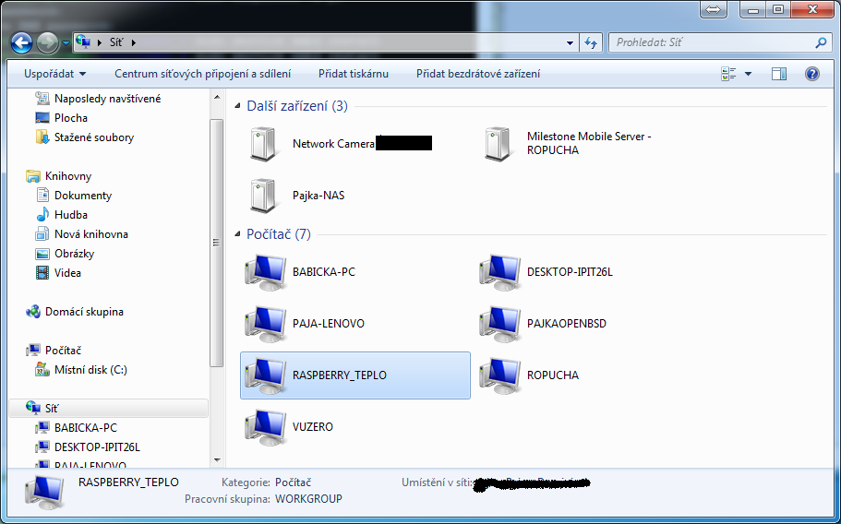
Task: Open the view options dropdown arrow
Action: click(748, 74)
